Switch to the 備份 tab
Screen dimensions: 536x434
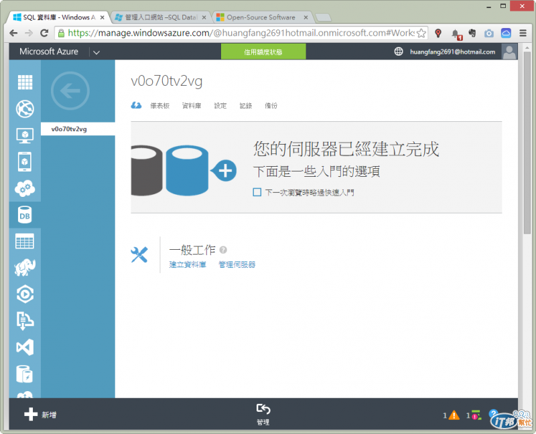(x=271, y=106)
